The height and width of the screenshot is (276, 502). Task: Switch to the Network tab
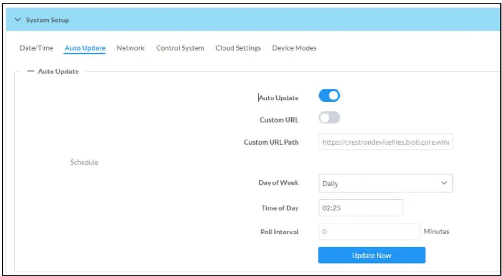(x=130, y=48)
